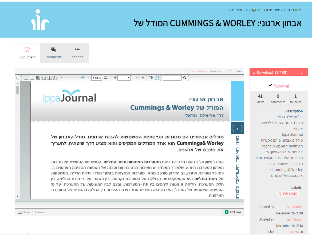Image resolution: width=312 pixels, height=236 pixels.
Task: Switch to thumbnail grid view
Action: pos(38,78)
